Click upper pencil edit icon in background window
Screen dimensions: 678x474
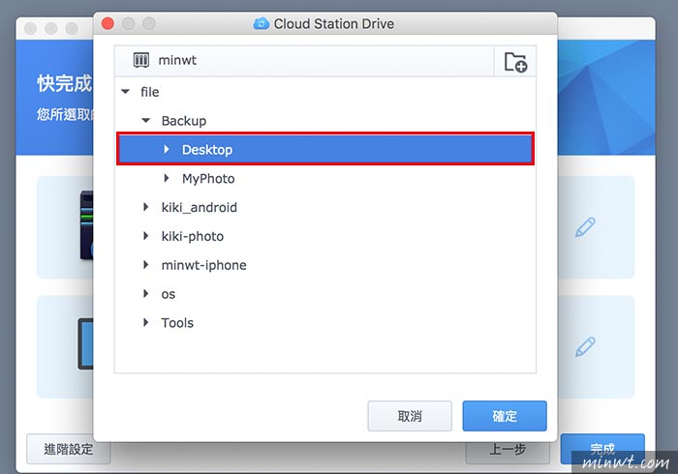click(x=585, y=227)
